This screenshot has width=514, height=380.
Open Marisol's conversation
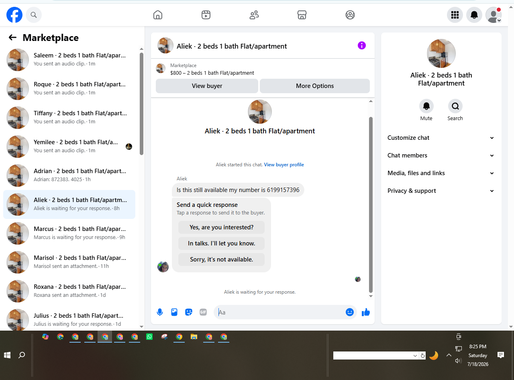(x=69, y=262)
